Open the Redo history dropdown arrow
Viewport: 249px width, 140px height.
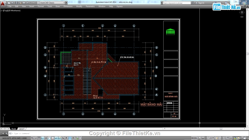(x=36, y=3)
